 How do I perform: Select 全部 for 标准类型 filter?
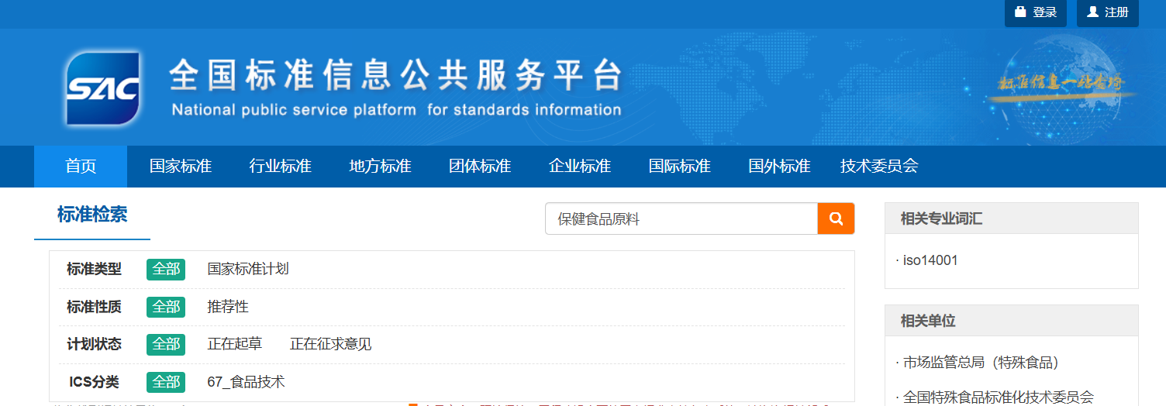coord(166,270)
